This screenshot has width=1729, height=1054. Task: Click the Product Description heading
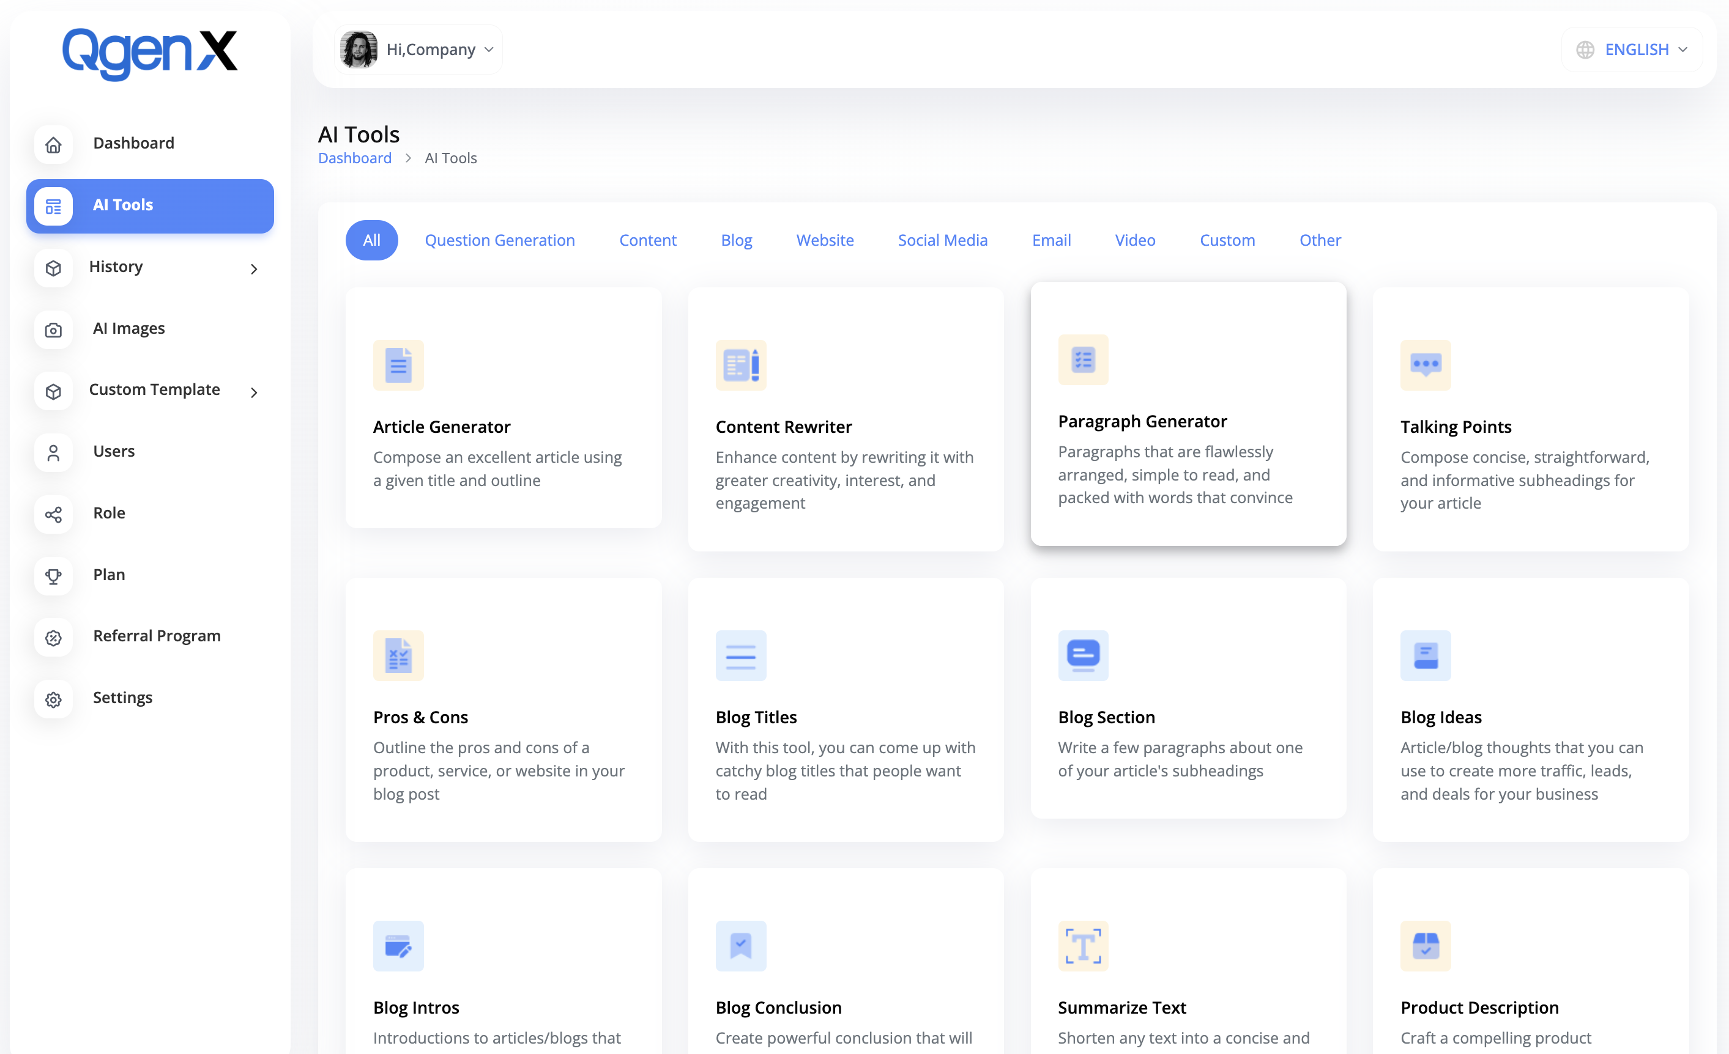click(1479, 1007)
